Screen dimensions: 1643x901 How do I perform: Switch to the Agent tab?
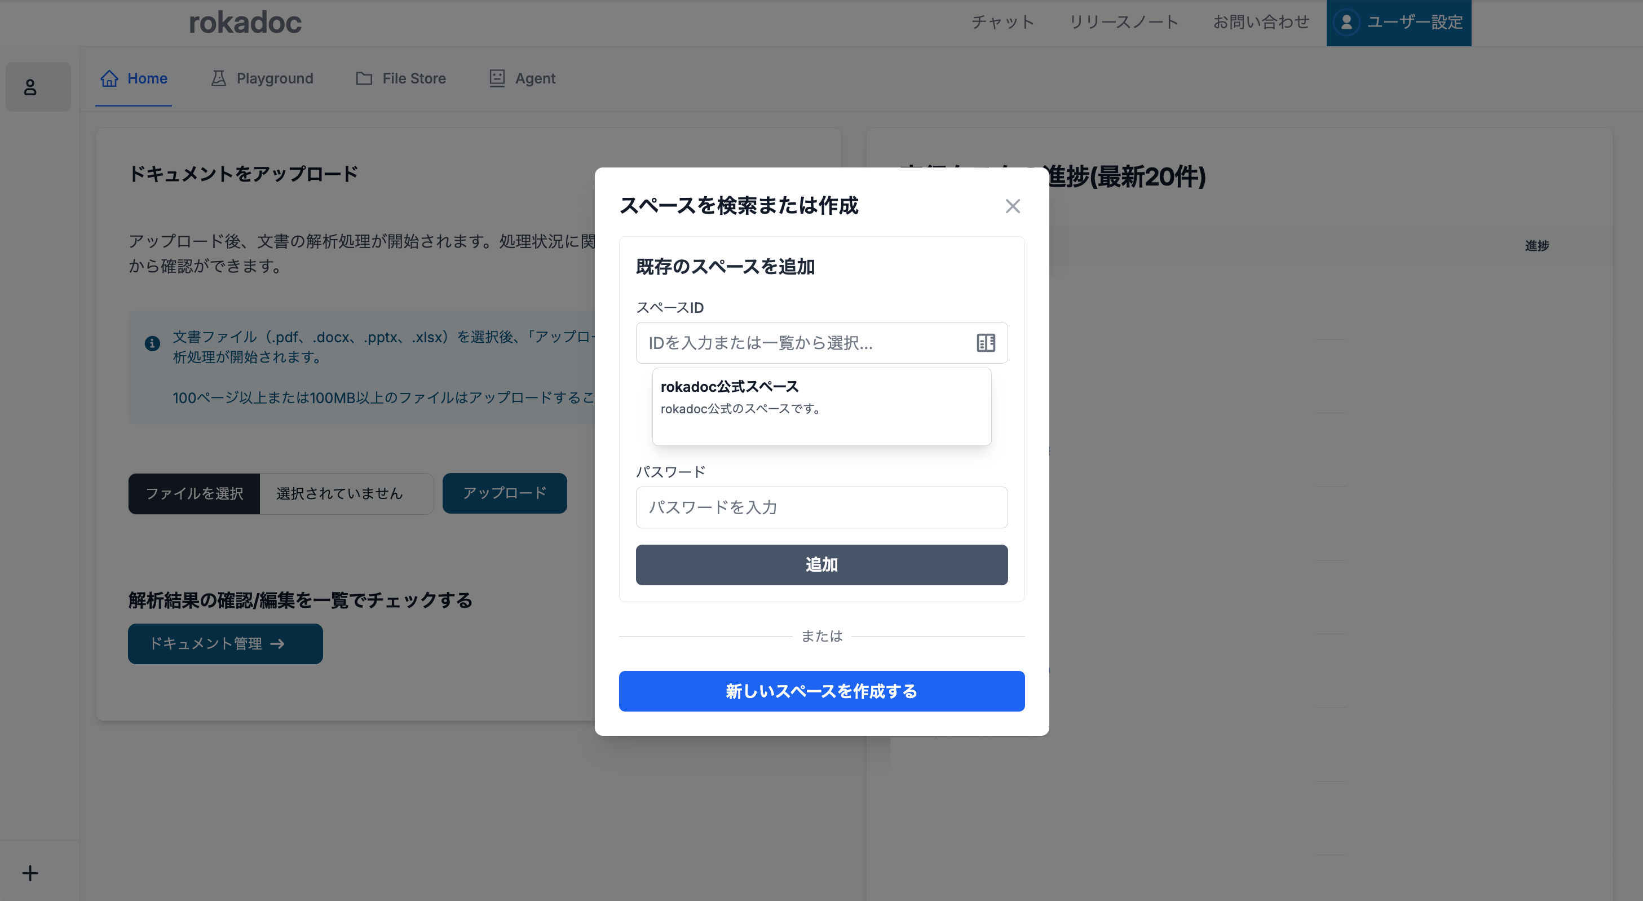[x=523, y=78]
